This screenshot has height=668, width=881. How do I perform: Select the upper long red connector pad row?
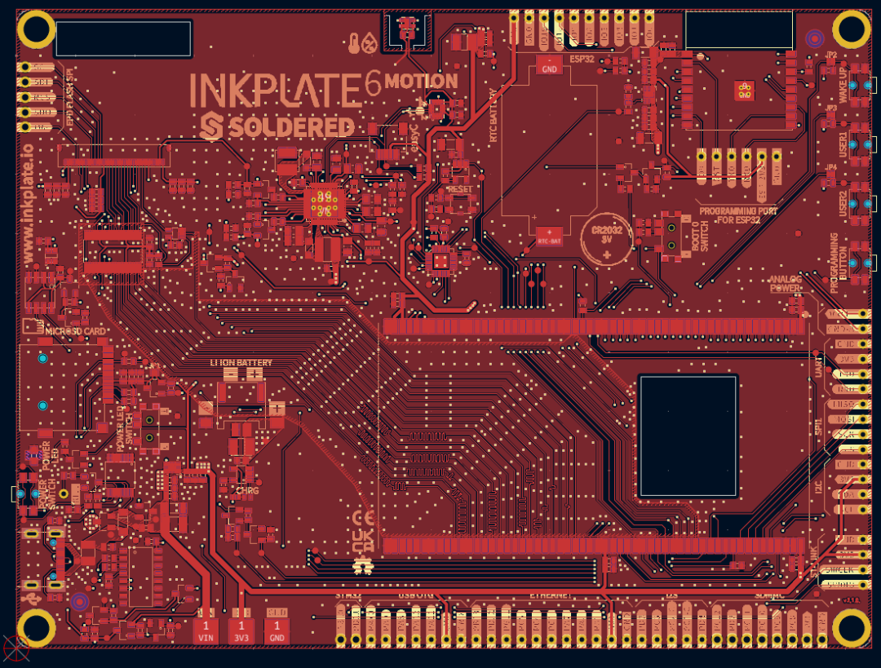point(594,327)
